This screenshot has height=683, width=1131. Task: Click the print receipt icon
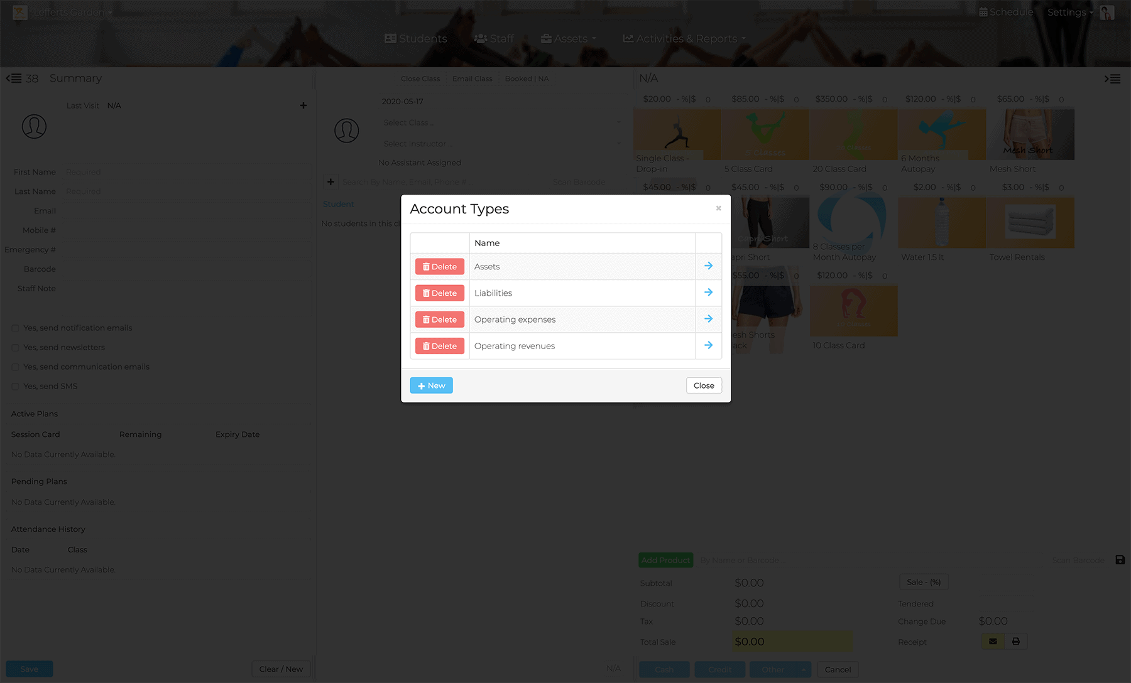[x=1016, y=642]
